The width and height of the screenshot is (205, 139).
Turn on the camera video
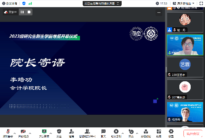[x=23, y=132]
